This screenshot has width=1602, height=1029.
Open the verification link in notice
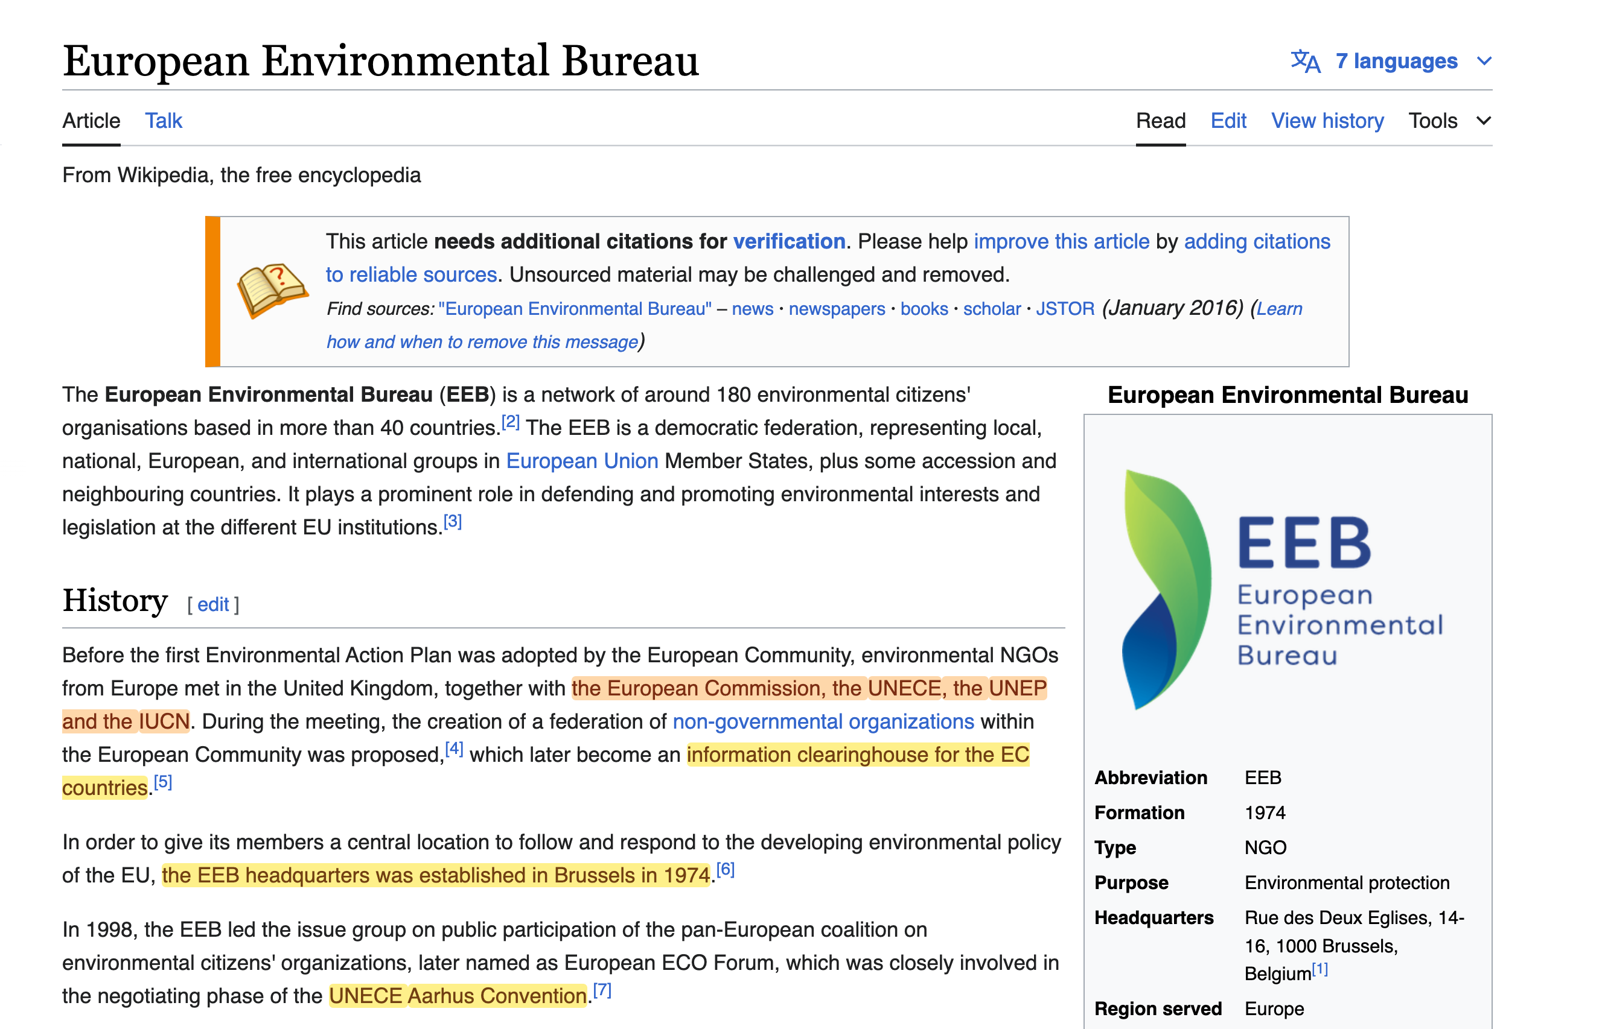[x=789, y=241]
